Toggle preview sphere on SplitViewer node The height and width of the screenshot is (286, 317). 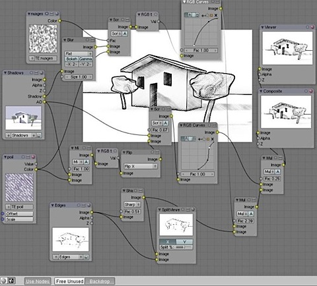(x=193, y=210)
